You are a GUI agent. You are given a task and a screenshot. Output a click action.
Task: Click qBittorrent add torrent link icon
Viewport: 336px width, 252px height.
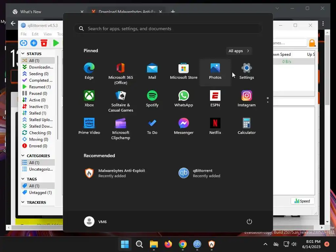point(24,43)
